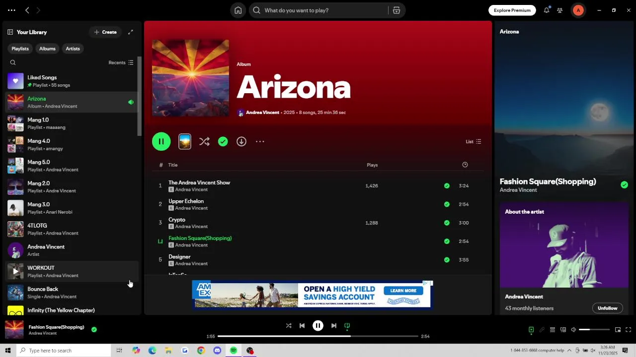
Task: Open Bounce Back single
Action: 72,293
